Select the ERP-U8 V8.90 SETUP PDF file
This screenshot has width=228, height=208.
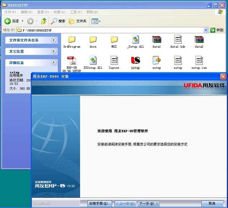pos(72,64)
